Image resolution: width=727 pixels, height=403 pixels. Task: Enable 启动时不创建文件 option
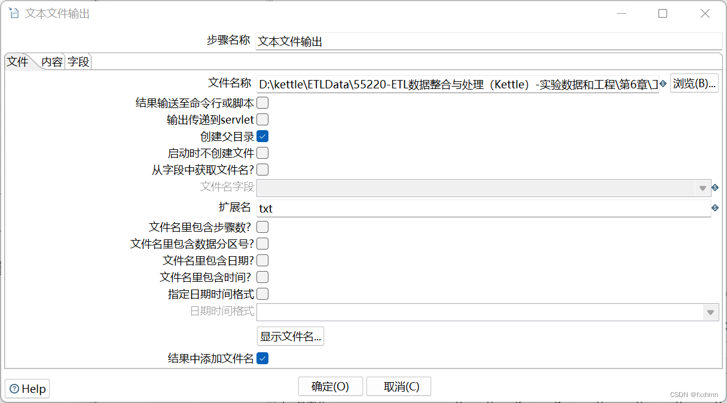pyautogui.click(x=262, y=153)
